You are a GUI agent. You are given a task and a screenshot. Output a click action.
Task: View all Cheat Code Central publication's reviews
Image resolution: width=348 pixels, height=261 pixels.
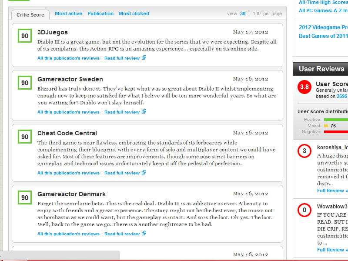[68, 173]
